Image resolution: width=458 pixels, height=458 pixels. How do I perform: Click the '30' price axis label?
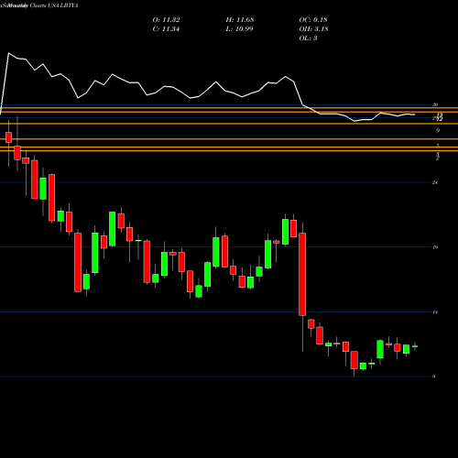pyautogui.click(x=435, y=104)
